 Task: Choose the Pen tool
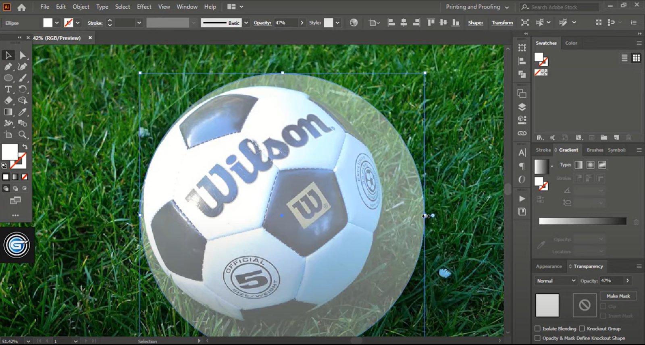[x=8, y=67]
